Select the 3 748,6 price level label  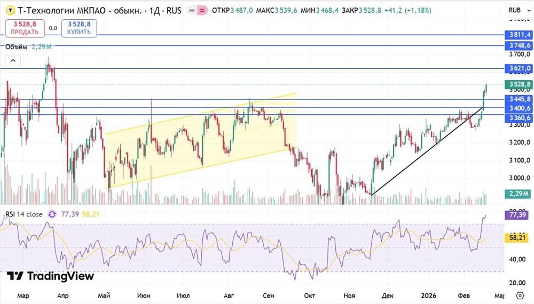coord(519,45)
